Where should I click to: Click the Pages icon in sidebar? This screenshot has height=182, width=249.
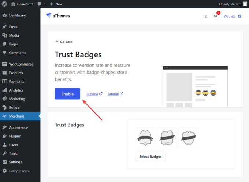(4, 44)
